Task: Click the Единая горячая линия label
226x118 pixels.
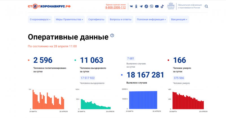Action: point(116,5)
